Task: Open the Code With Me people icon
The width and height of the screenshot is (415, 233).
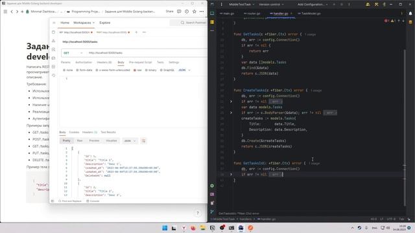Action: click(x=368, y=5)
